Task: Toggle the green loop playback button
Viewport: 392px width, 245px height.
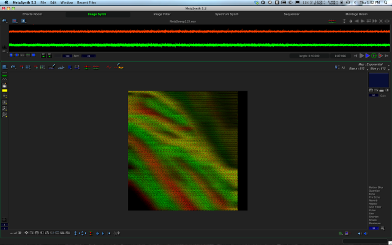Action: coord(374,56)
